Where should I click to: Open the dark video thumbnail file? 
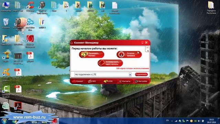click(x=18, y=58)
